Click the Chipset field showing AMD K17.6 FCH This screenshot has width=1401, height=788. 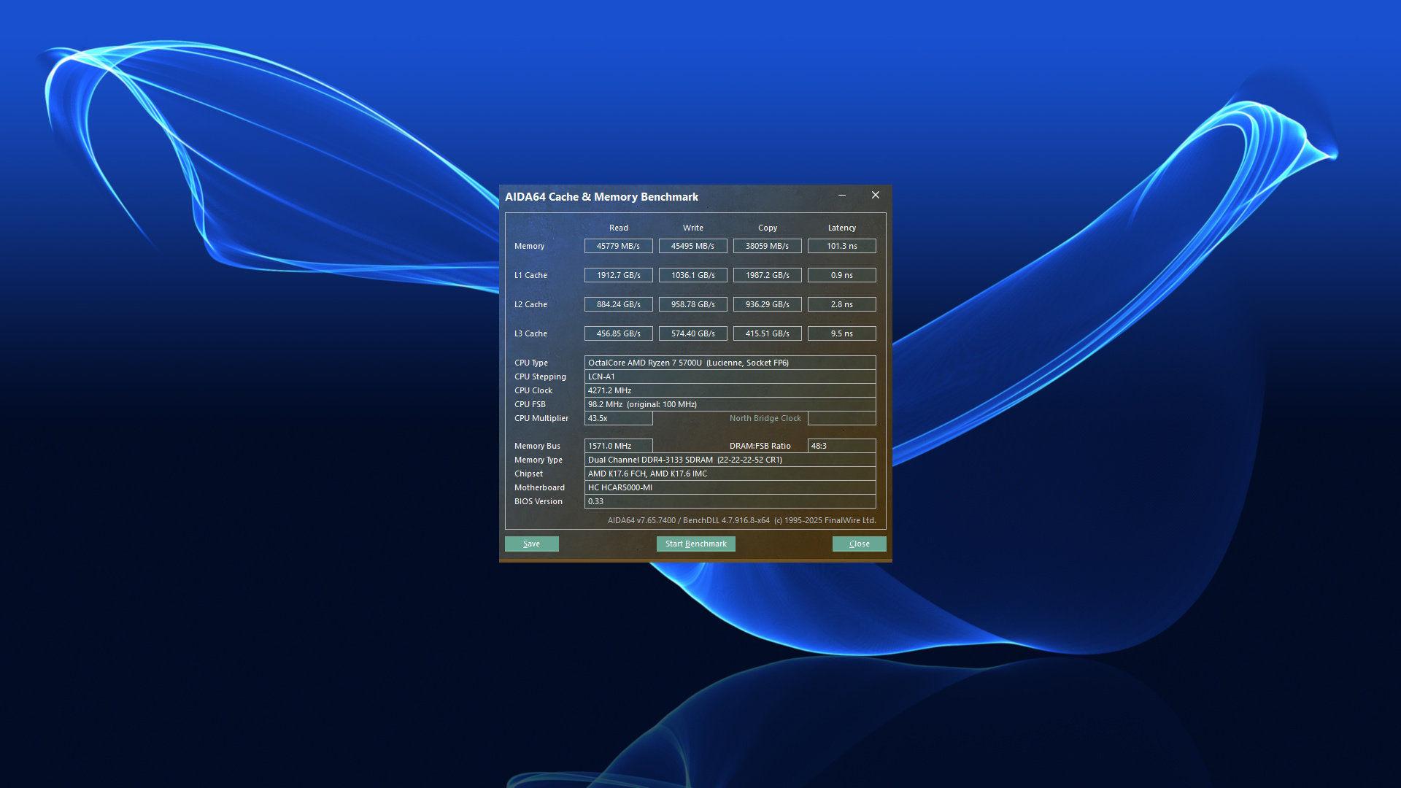tap(730, 474)
